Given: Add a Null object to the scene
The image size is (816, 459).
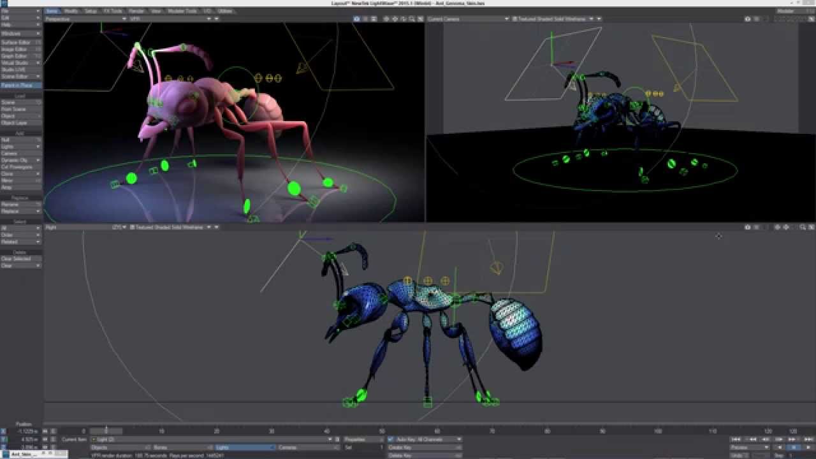Looking at the screenshot, I should (x=13, y=140).
